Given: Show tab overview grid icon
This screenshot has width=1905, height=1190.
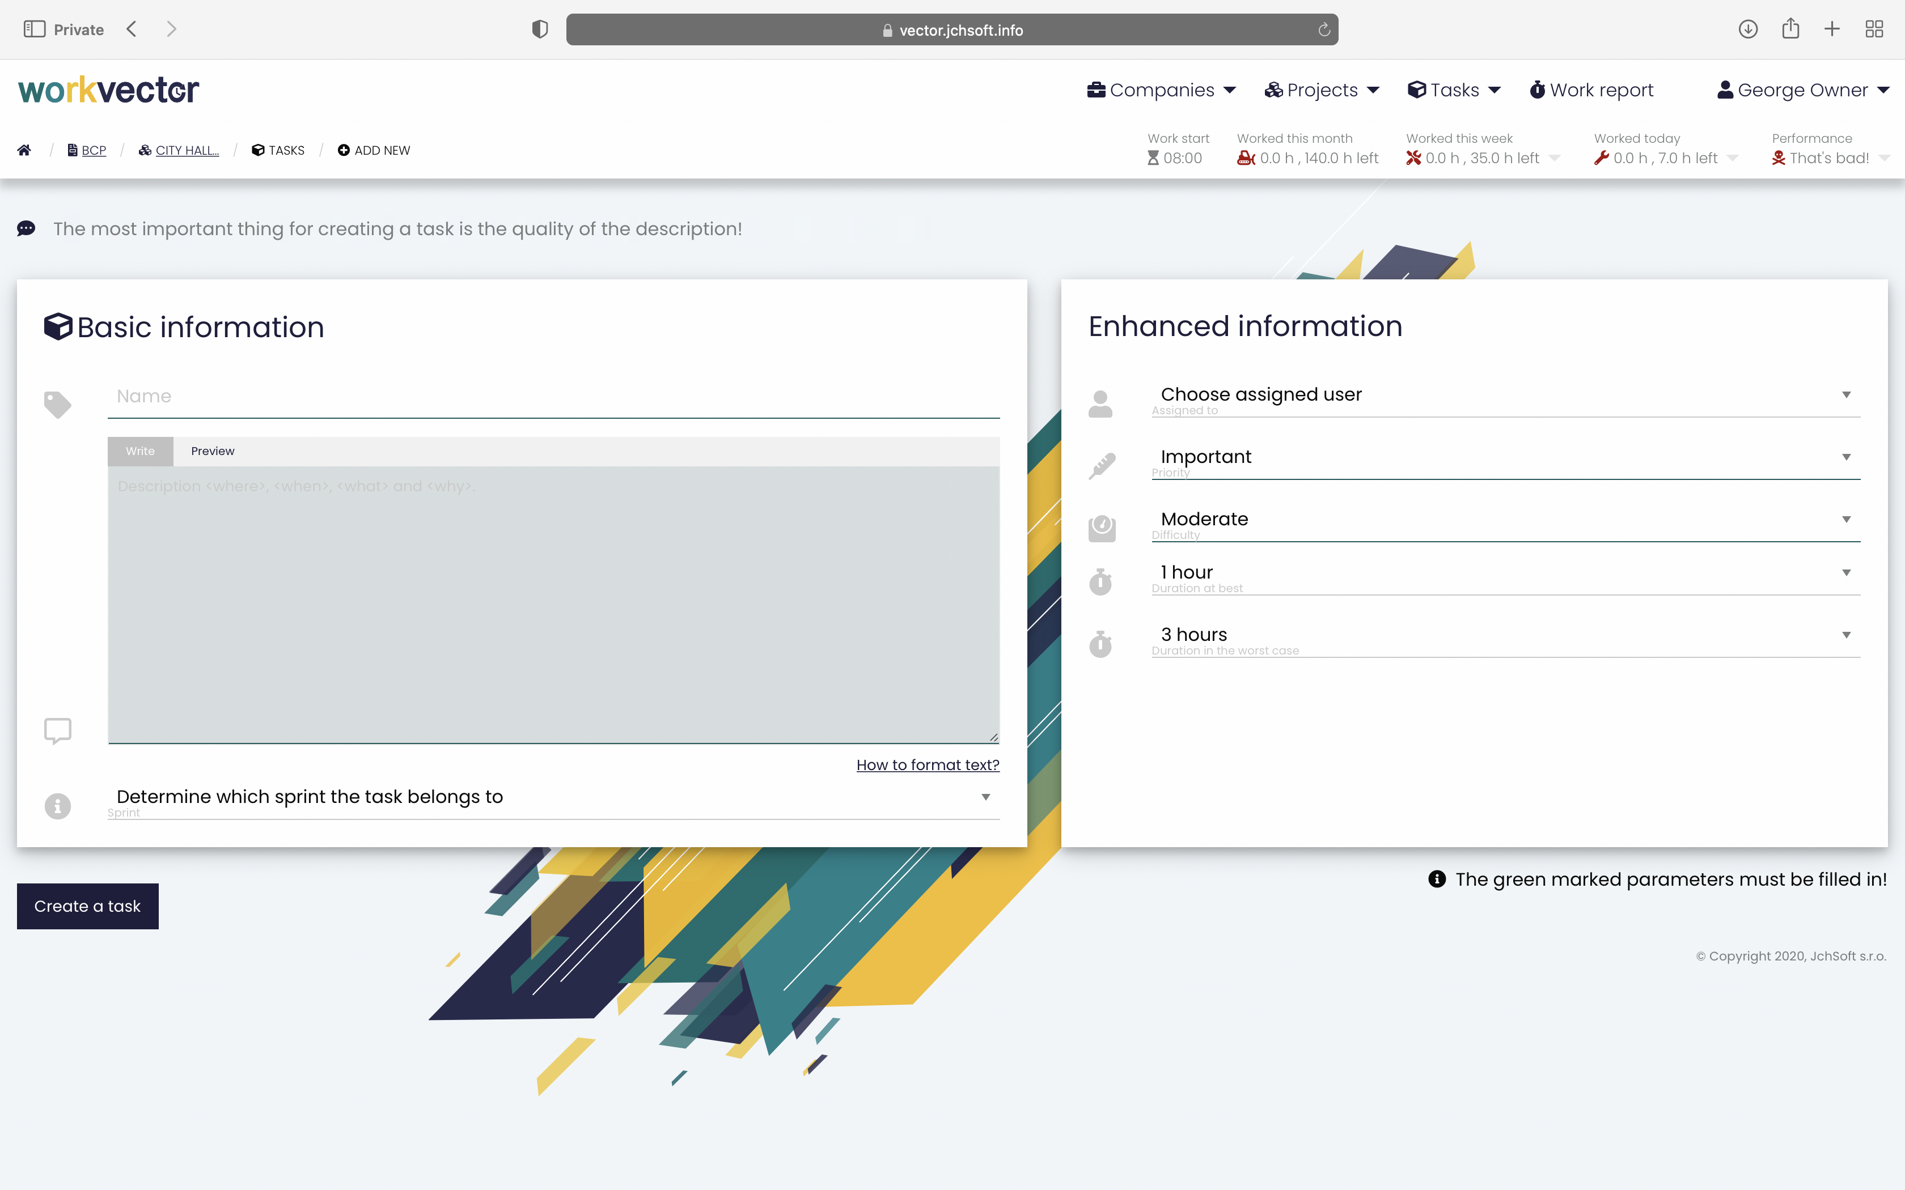Looking at the screenshot, I should (1874, 29).
